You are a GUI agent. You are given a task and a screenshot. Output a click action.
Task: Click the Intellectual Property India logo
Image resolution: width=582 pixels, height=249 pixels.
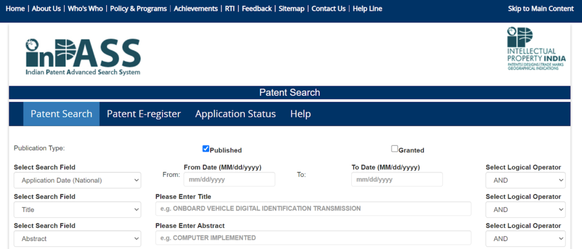tap(536, 56)
